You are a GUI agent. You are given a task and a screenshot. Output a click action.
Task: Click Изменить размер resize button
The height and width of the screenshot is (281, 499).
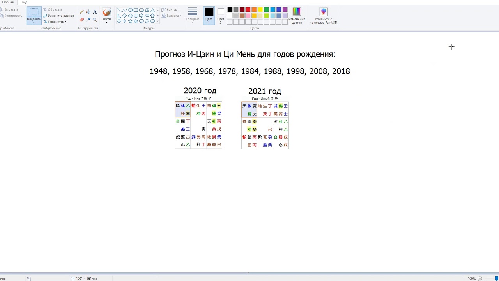58,16
